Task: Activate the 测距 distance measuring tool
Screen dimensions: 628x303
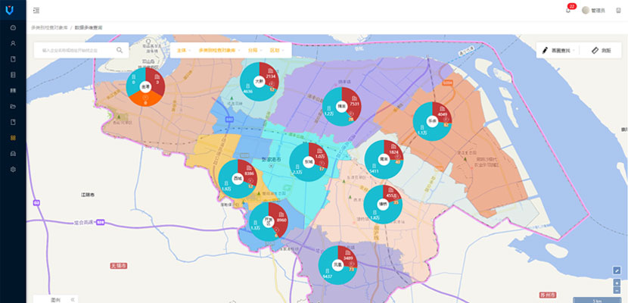Action: click(601, 50)
